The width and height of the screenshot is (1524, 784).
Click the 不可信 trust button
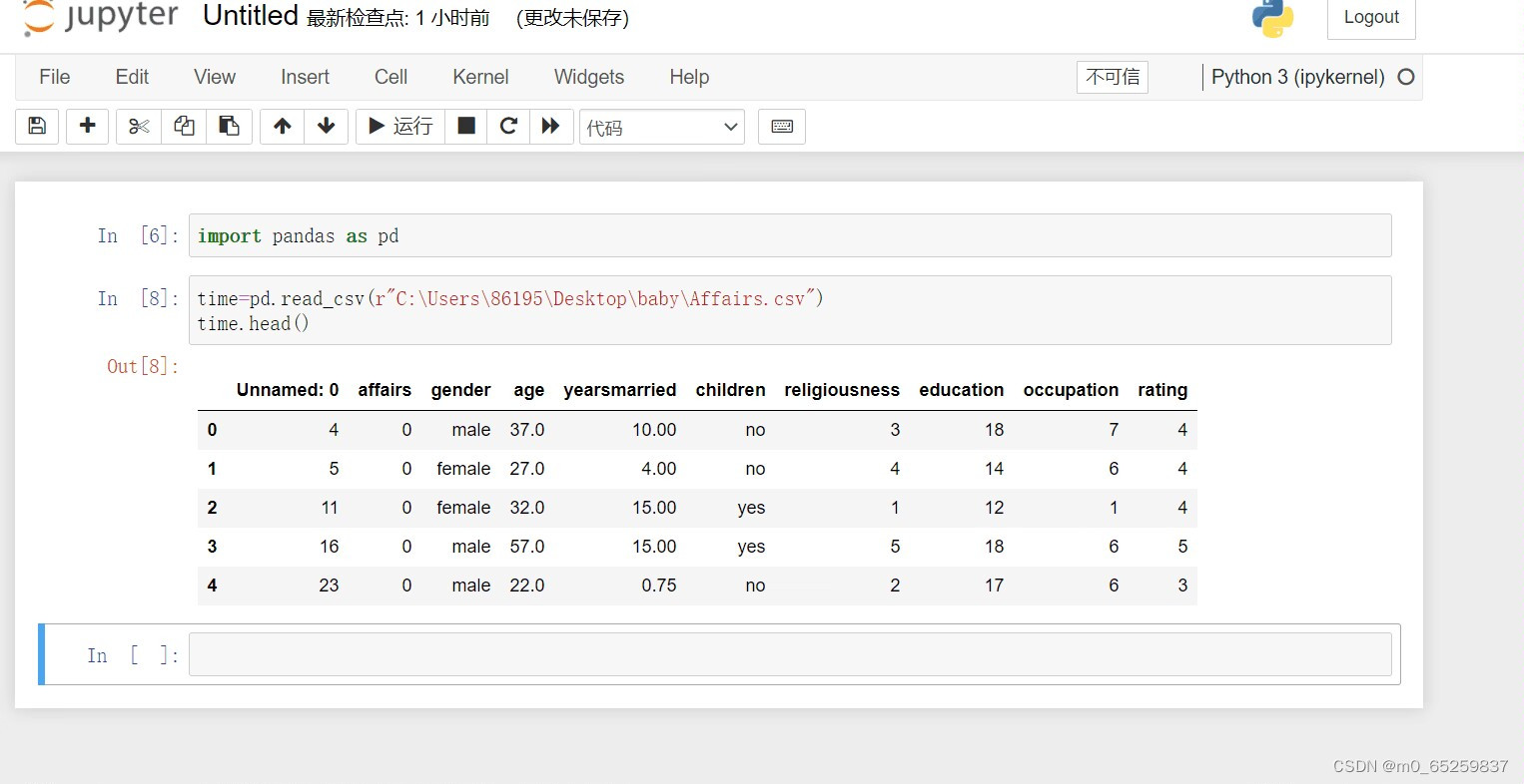(1112, 77)
